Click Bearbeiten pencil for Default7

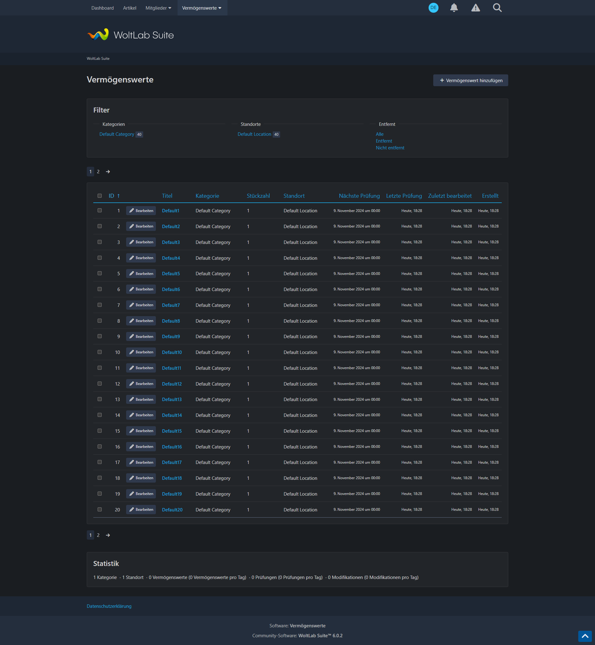pos(141,305)
